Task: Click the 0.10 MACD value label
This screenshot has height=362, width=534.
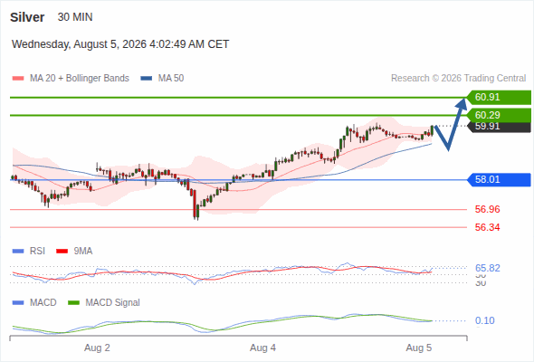Action: point(484,320)
